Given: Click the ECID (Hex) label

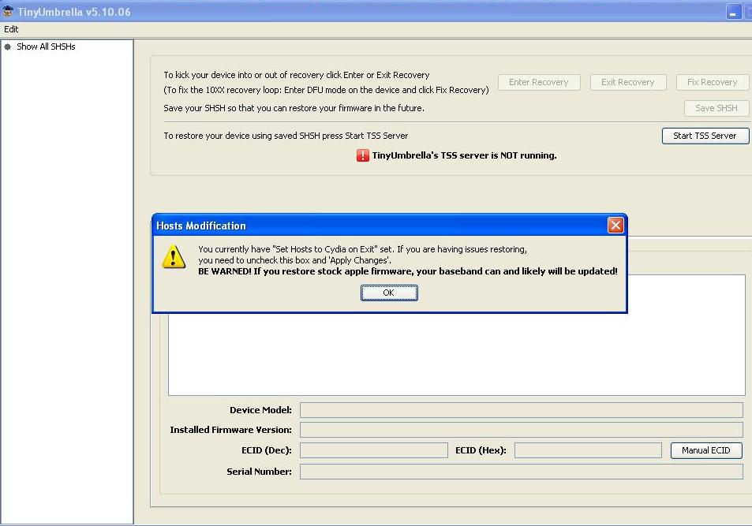Looking at the screenshot, I should click(x=481, y=450).
